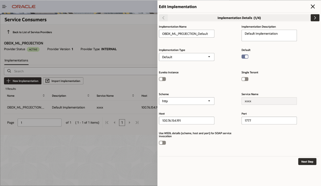Image resolution: width=321 pixels, height=186 pixels.
Task: Click the back arrow beside List of Service Providers
Action: 8,32
